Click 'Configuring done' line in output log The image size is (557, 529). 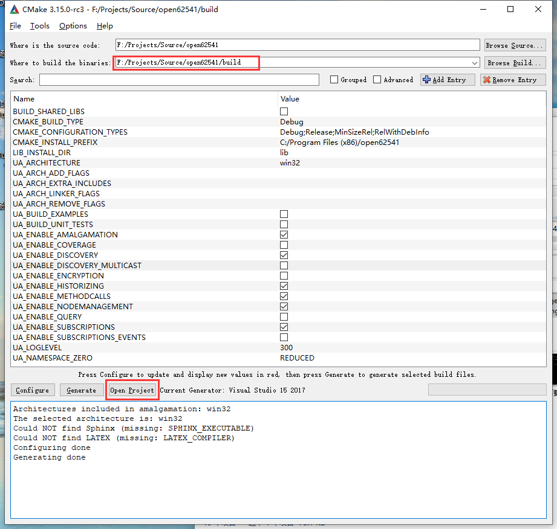[x=52, y=447]
